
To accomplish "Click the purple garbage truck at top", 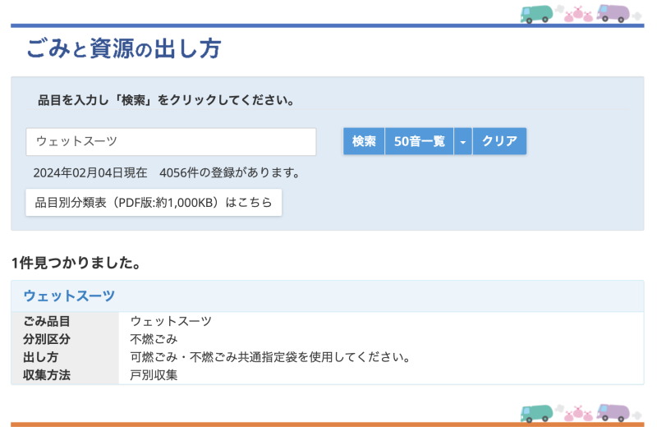I will (x=614, y=13).
